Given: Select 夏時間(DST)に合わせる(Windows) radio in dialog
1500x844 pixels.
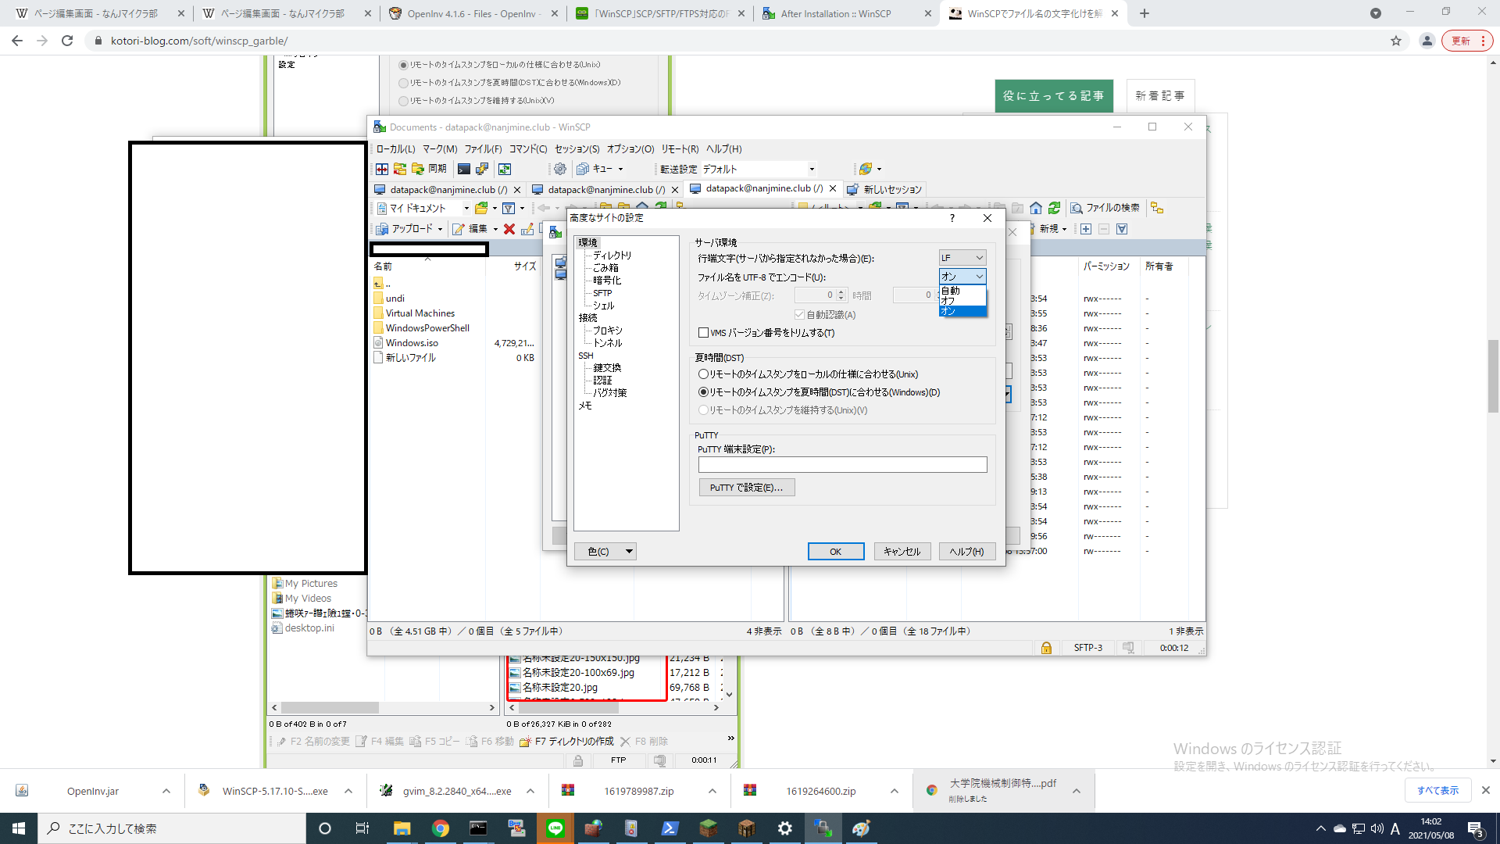Looking at the screenshot, I should coord(703,392).
